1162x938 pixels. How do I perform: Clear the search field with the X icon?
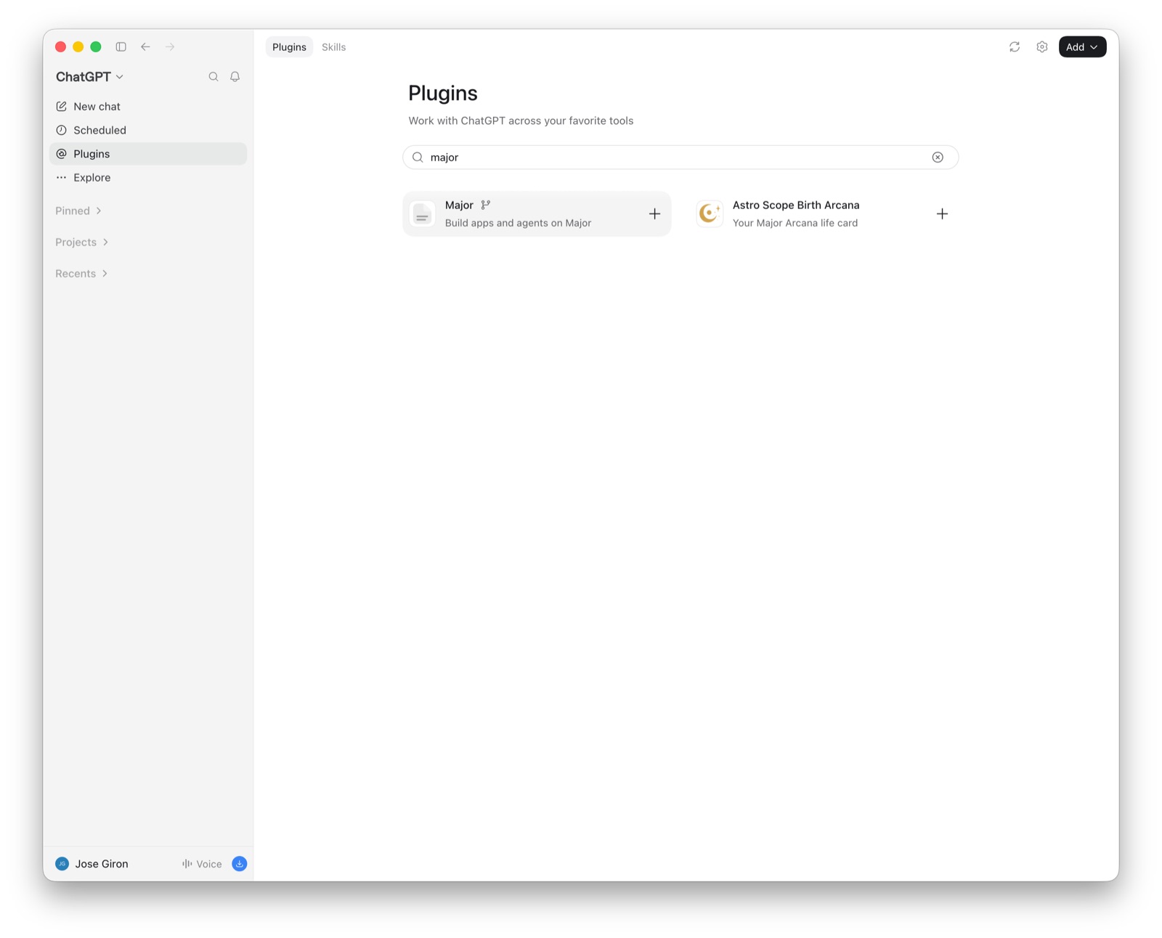click(x=938, y=158)
